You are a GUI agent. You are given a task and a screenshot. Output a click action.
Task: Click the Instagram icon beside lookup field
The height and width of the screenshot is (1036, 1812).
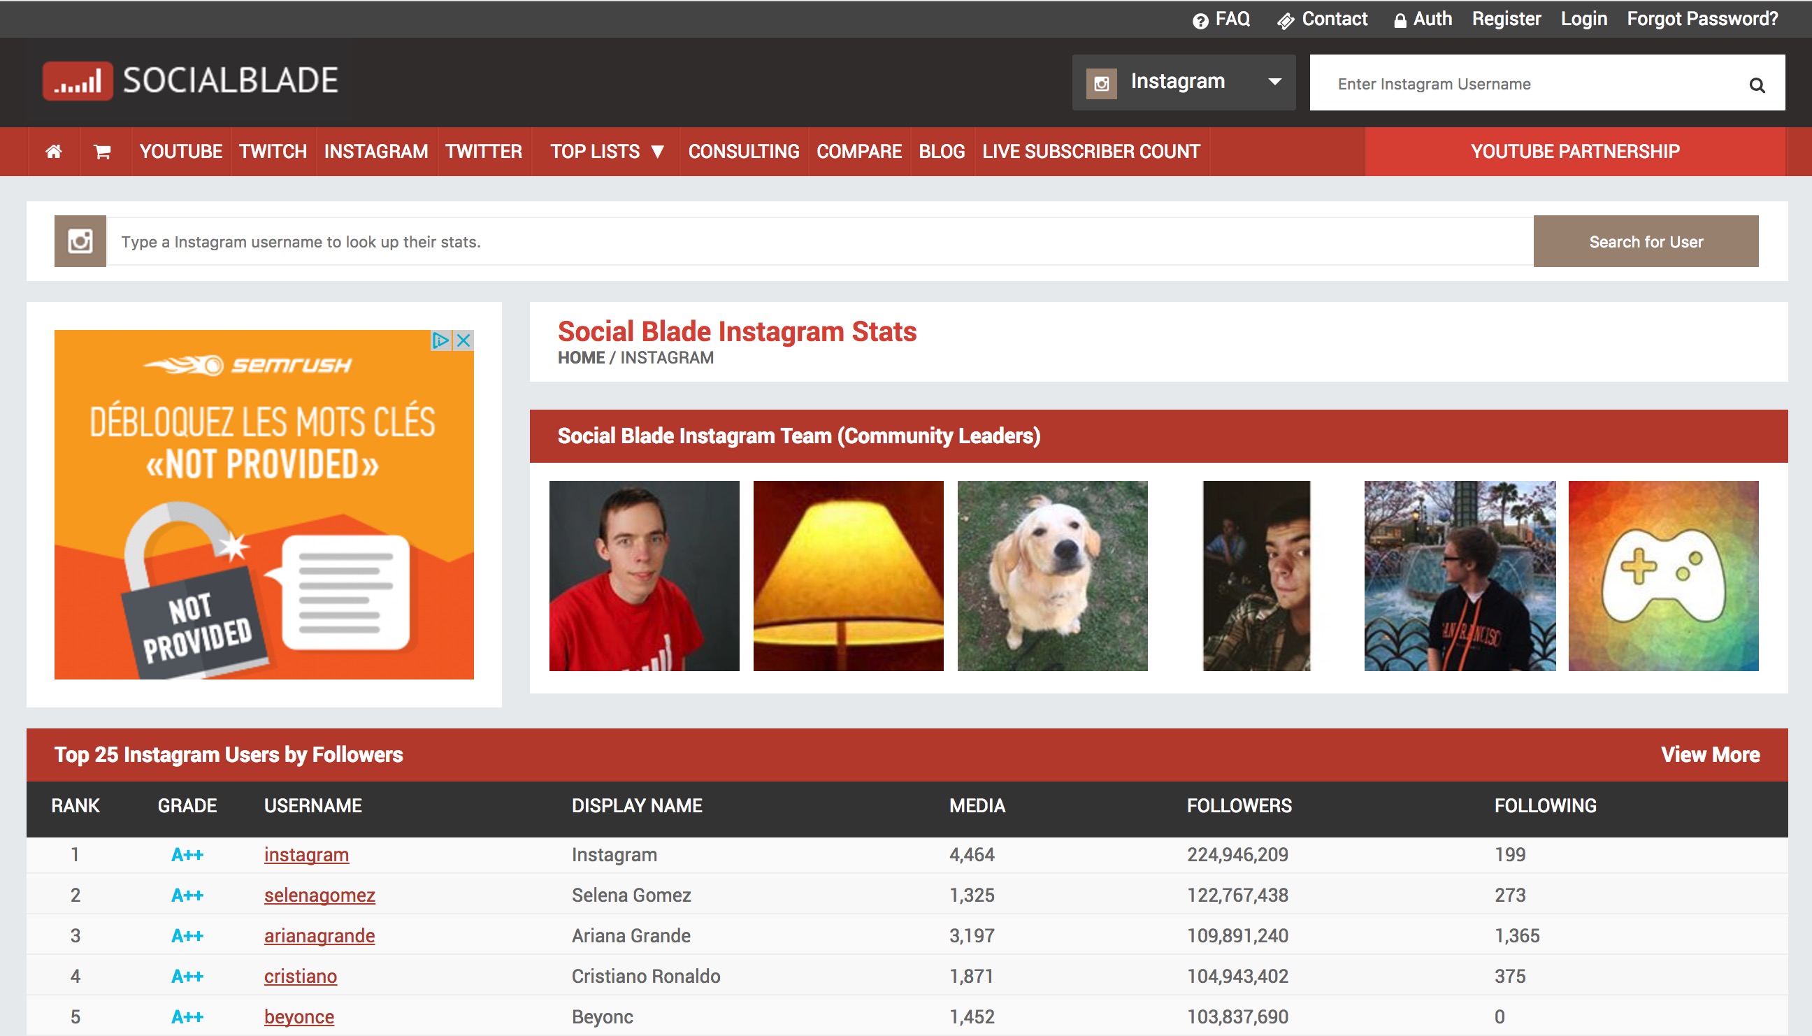coord(80,242)
